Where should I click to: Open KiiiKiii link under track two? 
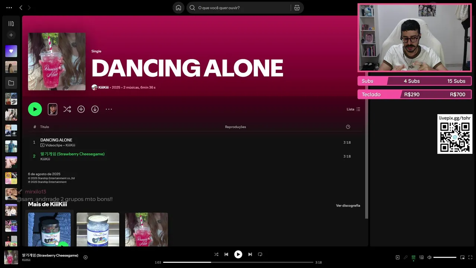click(45, 159)
